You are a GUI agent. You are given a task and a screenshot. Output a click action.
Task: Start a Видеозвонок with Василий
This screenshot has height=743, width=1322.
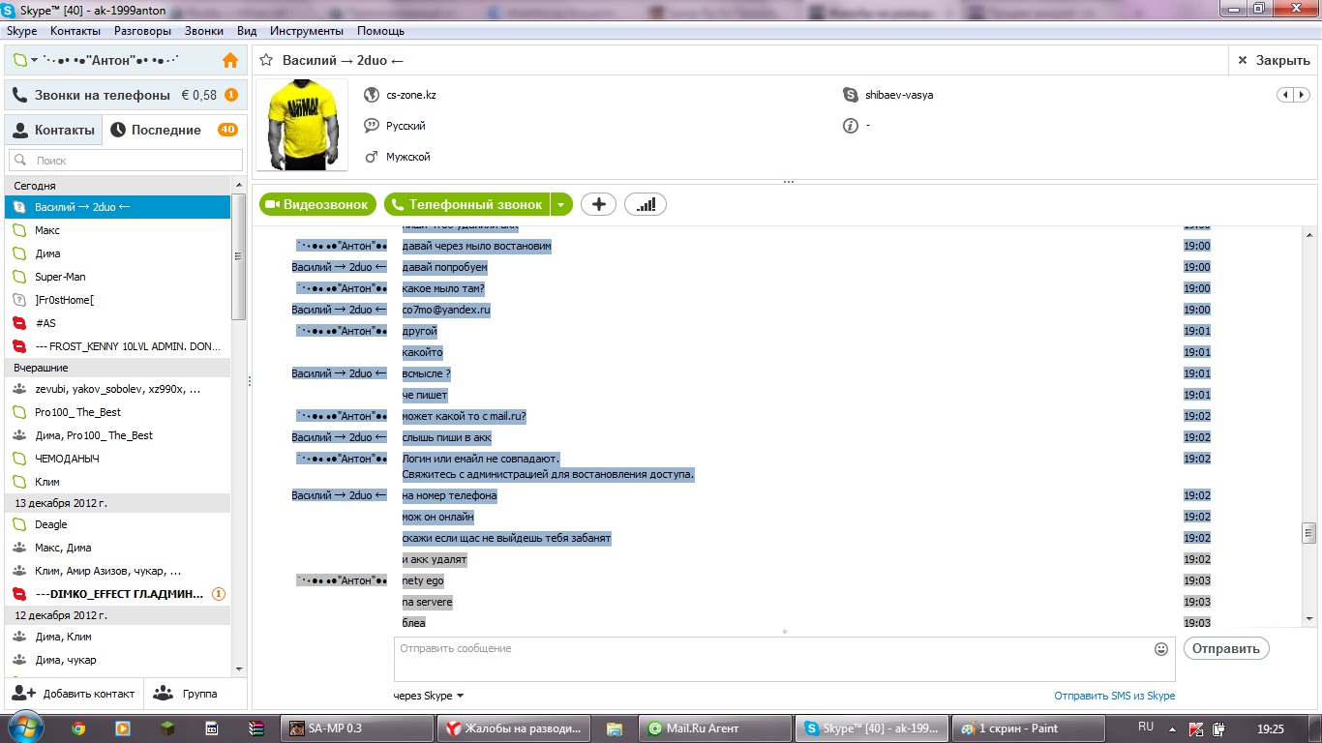[x=316, y=204]
